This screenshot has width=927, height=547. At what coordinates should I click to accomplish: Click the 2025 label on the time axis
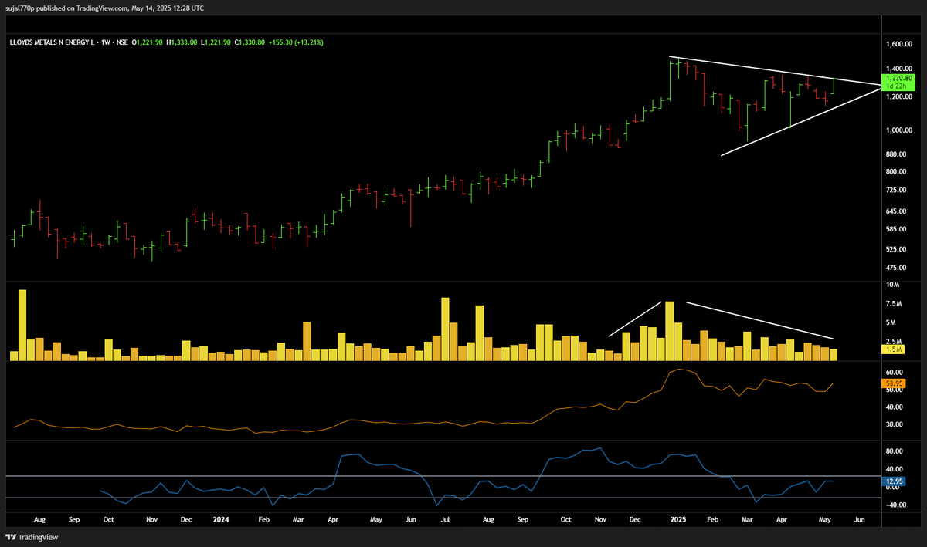[x=678, y=519]
